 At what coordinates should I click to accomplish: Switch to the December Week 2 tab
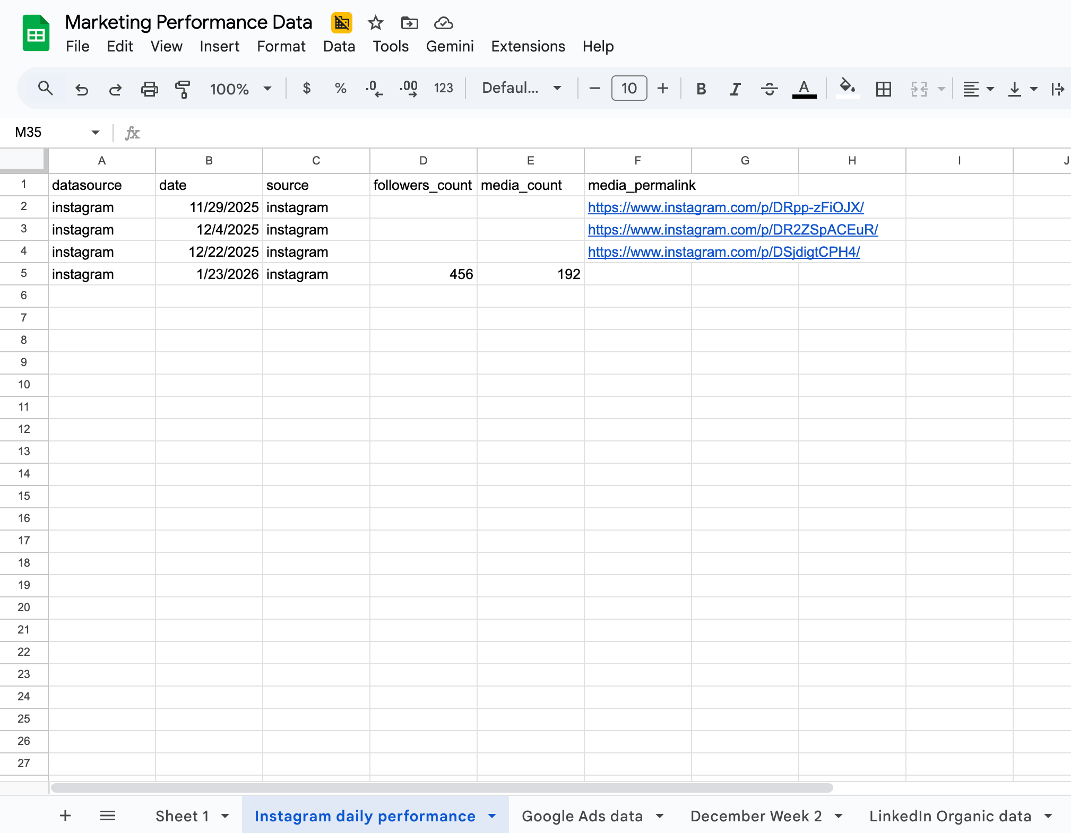pos(756,816)
